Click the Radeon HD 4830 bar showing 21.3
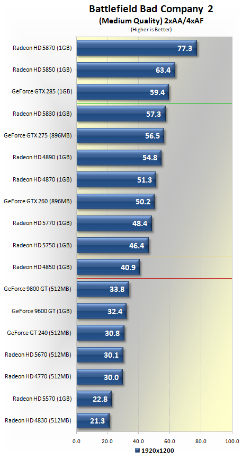Screen dimensions: 242x458 pyautogui.click(x=93, y=421)
